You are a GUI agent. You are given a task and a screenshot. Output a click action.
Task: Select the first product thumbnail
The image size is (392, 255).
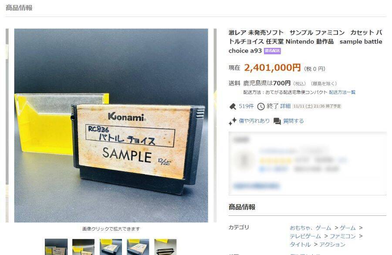coord(56,247)
